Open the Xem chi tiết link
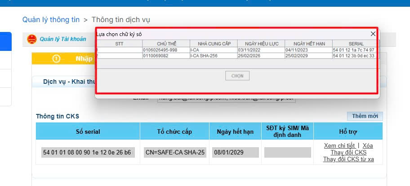Viewport: 410px width, 186px height. point(339,145)
